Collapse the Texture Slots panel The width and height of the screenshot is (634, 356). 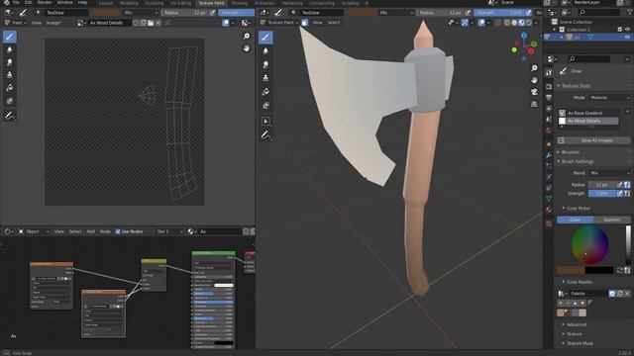[x=576, y=86]
